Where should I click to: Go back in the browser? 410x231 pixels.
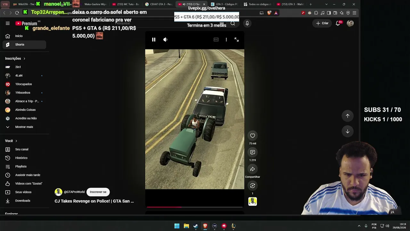click(4, 13)
